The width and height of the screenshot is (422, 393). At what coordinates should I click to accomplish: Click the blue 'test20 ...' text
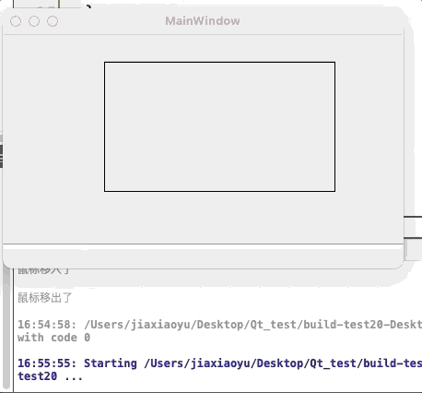[50, 376]
